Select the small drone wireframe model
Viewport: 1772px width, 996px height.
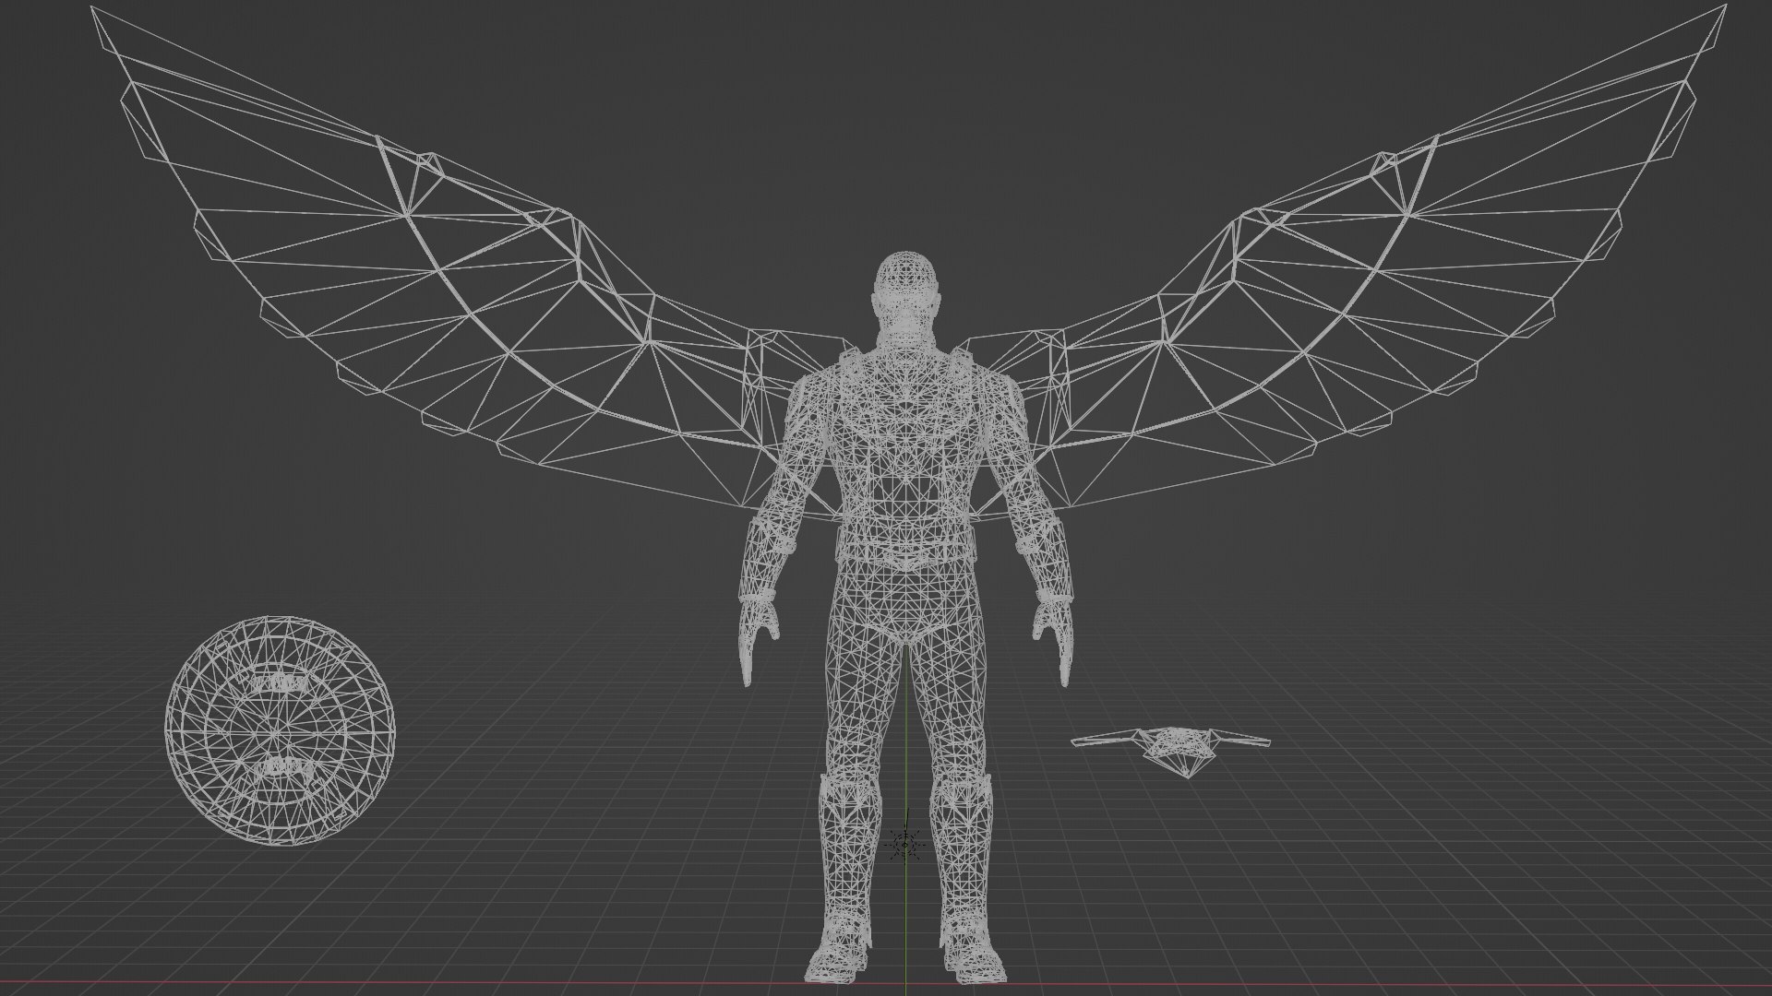click(x=1170, y=751)
